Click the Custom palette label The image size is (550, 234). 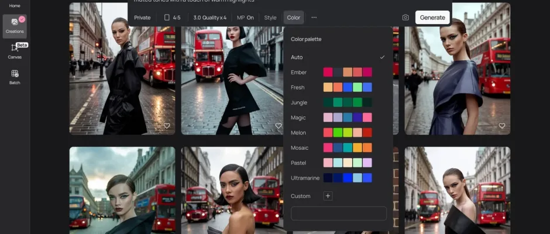(301, 196)
